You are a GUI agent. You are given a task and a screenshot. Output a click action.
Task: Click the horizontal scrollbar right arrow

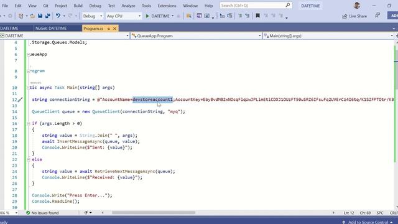pyautogui.click(x=333, y=213)
